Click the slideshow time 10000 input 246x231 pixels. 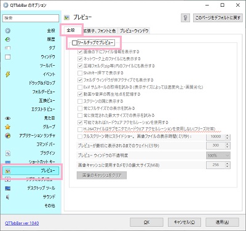point(215,136)
